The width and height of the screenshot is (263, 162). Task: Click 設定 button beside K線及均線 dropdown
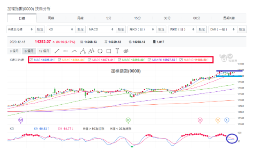pyautogui.click(x=40, y=29)
